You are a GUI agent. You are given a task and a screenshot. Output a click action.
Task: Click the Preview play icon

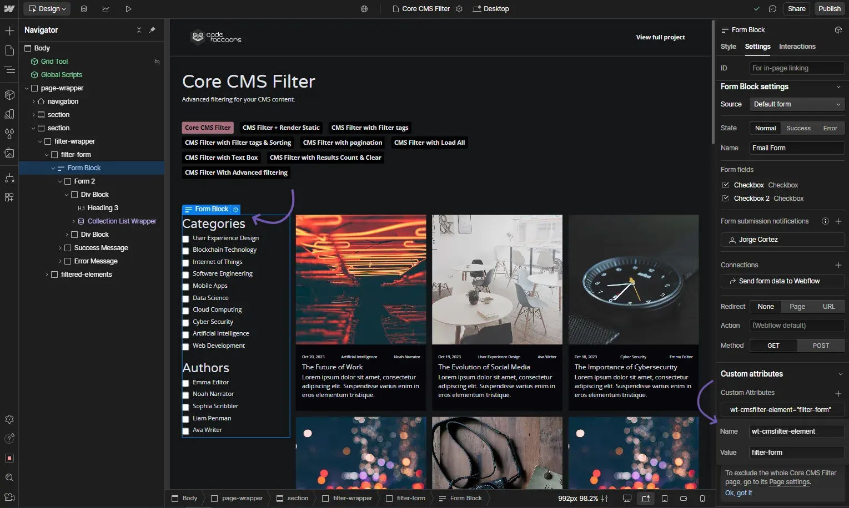[128, 9]
